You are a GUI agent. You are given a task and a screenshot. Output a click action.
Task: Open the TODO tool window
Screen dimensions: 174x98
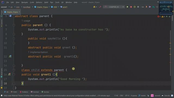click(14, 92)
